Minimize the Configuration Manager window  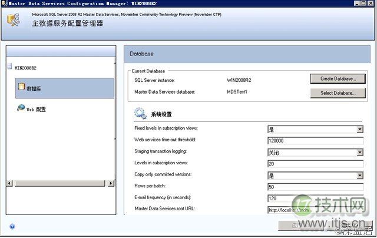click(357, 3)
